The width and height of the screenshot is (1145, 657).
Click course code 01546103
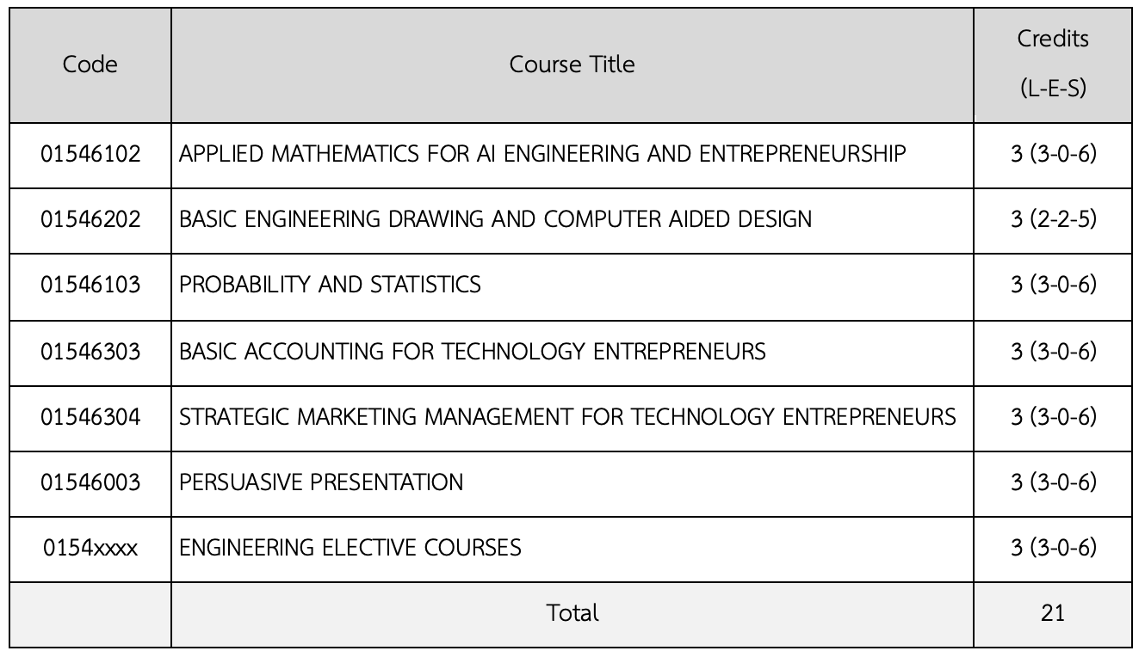click(90, 285)
